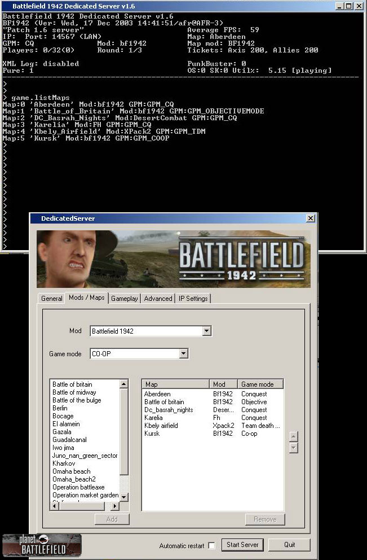Select Berlin in available maps
The width and height of the screenshot is (367, 560).
click(x=60, y=408)
